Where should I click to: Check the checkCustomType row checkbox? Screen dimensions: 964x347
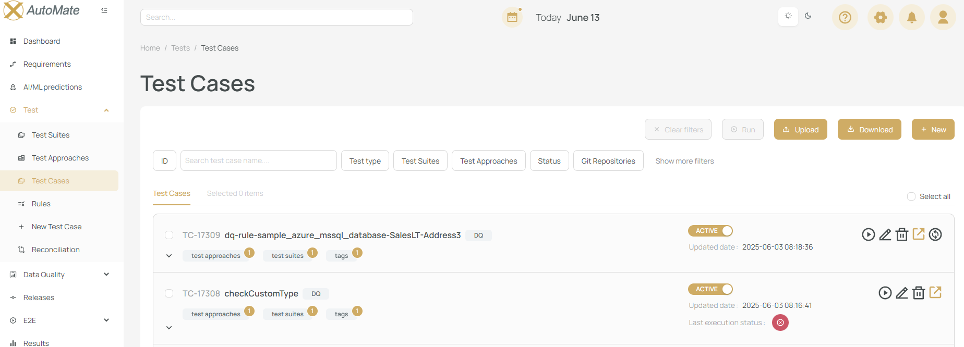[x=169, y=293]
